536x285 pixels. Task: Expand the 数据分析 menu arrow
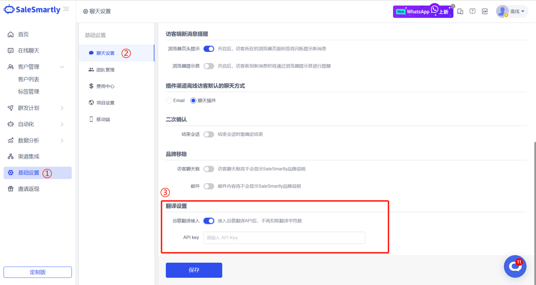click(62, 141)
